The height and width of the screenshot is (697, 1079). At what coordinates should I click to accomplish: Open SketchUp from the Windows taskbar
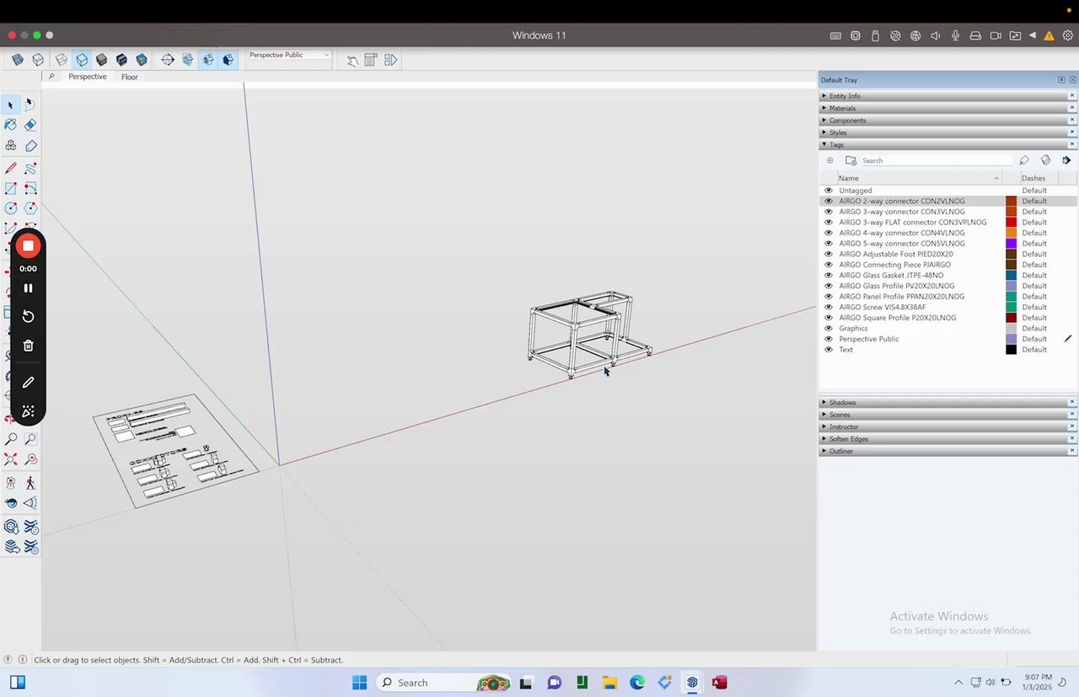[692, 683]
